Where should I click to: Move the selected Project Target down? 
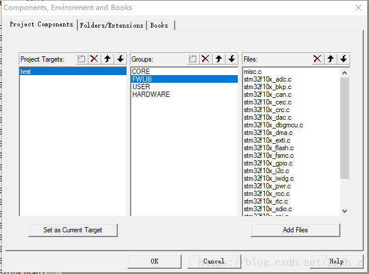pos(121,59)
